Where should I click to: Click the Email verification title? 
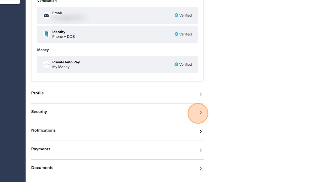[57, 13]
